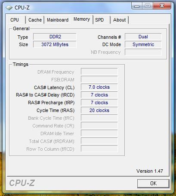Click the DC Mode label
176x196 pixels.
tap(111, 44)
